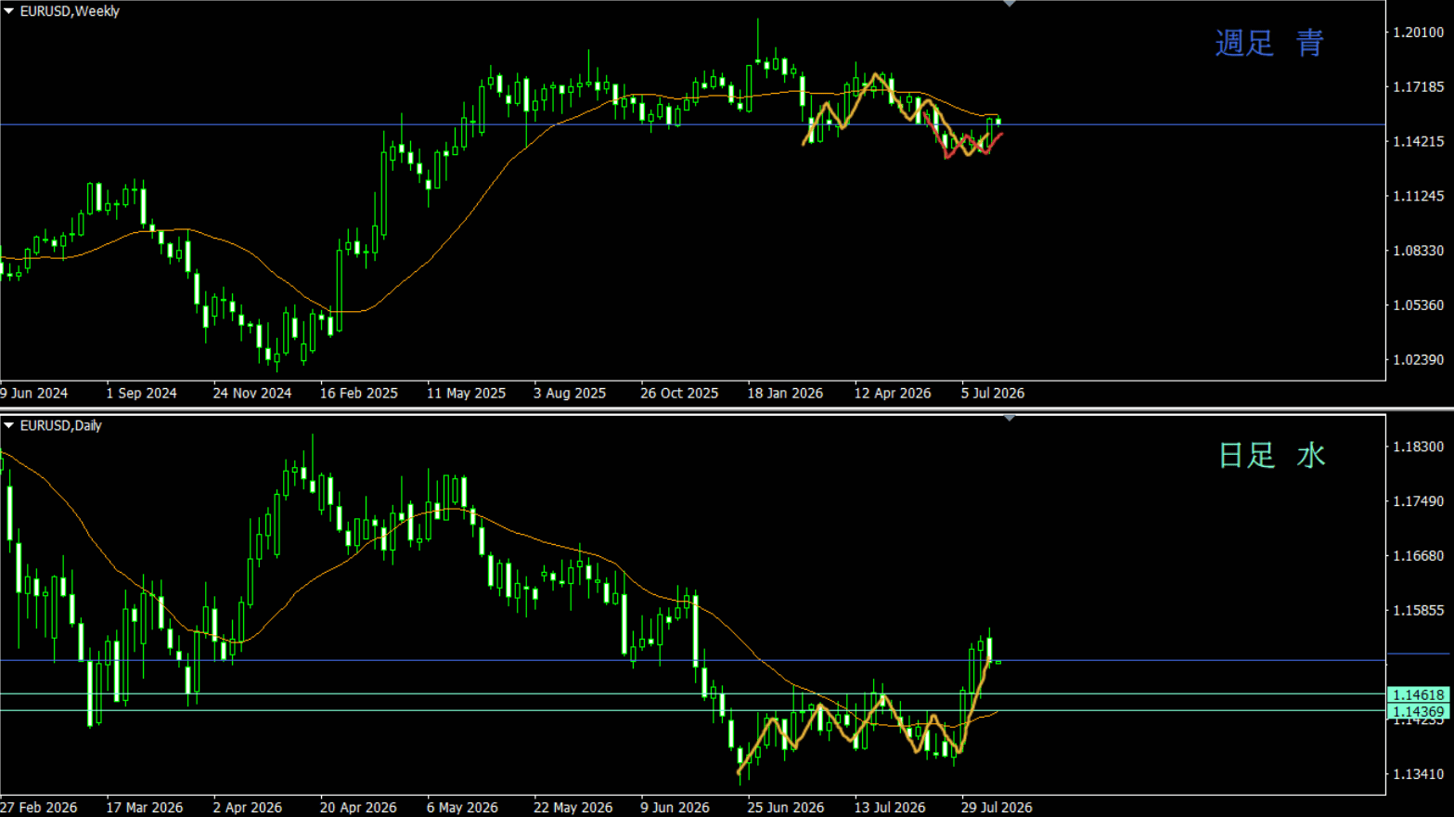The height and width of the screenshot is (817, 1454).
Task: Click the 24 Nov 2024 date label
Action: click(252, 394)
